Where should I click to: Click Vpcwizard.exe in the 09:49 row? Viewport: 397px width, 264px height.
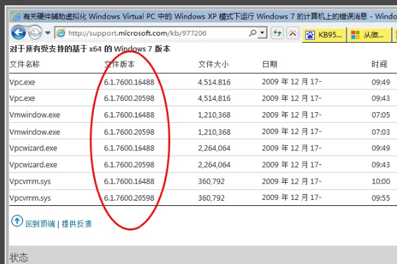[x=33, y=148]
